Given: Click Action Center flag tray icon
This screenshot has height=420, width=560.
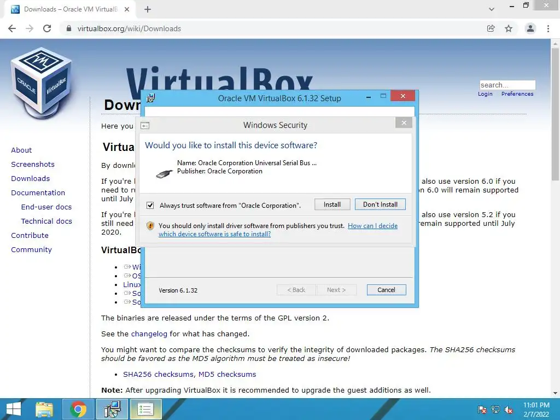Looking at the screenshot, I should coord(482,410).
